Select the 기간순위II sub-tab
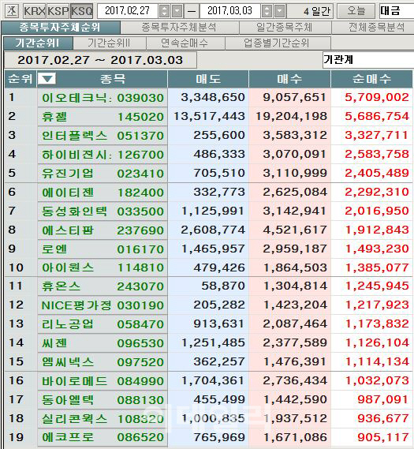Image resolution: width=414 pixels, height=449 pixels. [110, 43]
